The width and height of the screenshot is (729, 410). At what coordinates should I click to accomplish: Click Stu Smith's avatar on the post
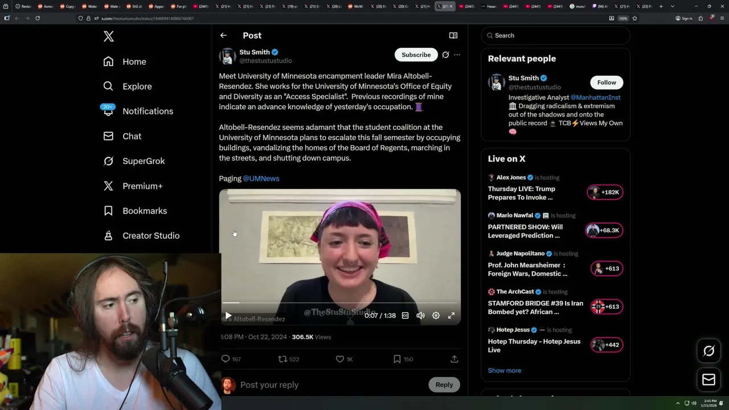(x=227, y=56)
